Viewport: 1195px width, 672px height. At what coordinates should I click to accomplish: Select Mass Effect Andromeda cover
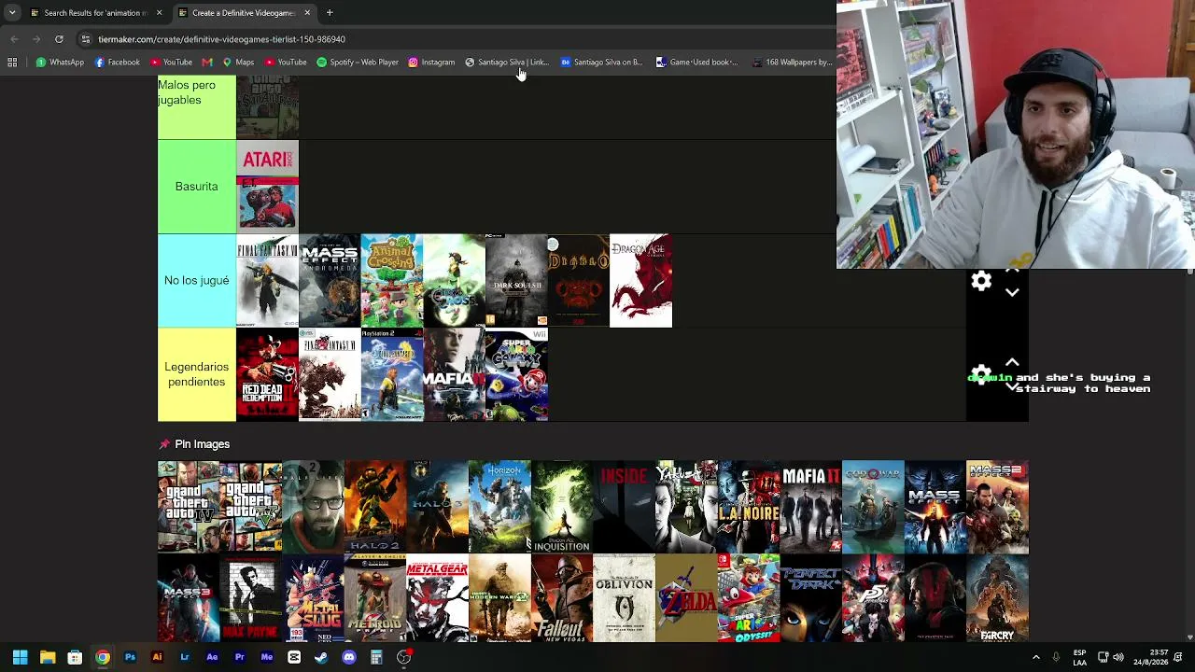[x=330, y=281]
